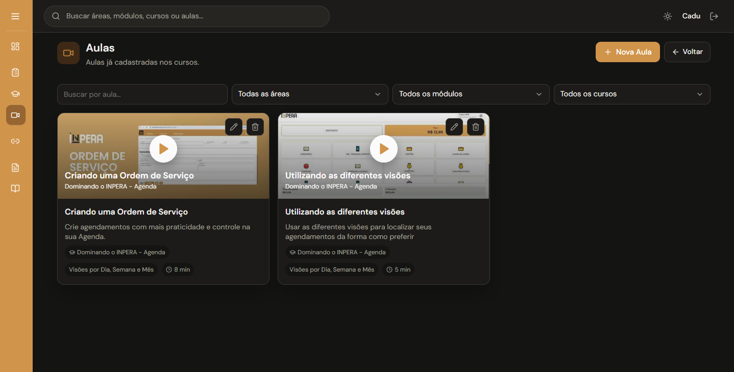Edit the Criando uma Ordem de Serviço lesson

(234, 127)
